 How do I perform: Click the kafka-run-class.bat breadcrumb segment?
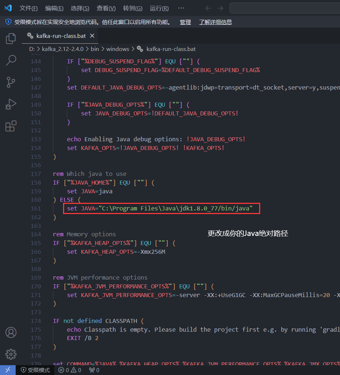(x=171, y=49)
